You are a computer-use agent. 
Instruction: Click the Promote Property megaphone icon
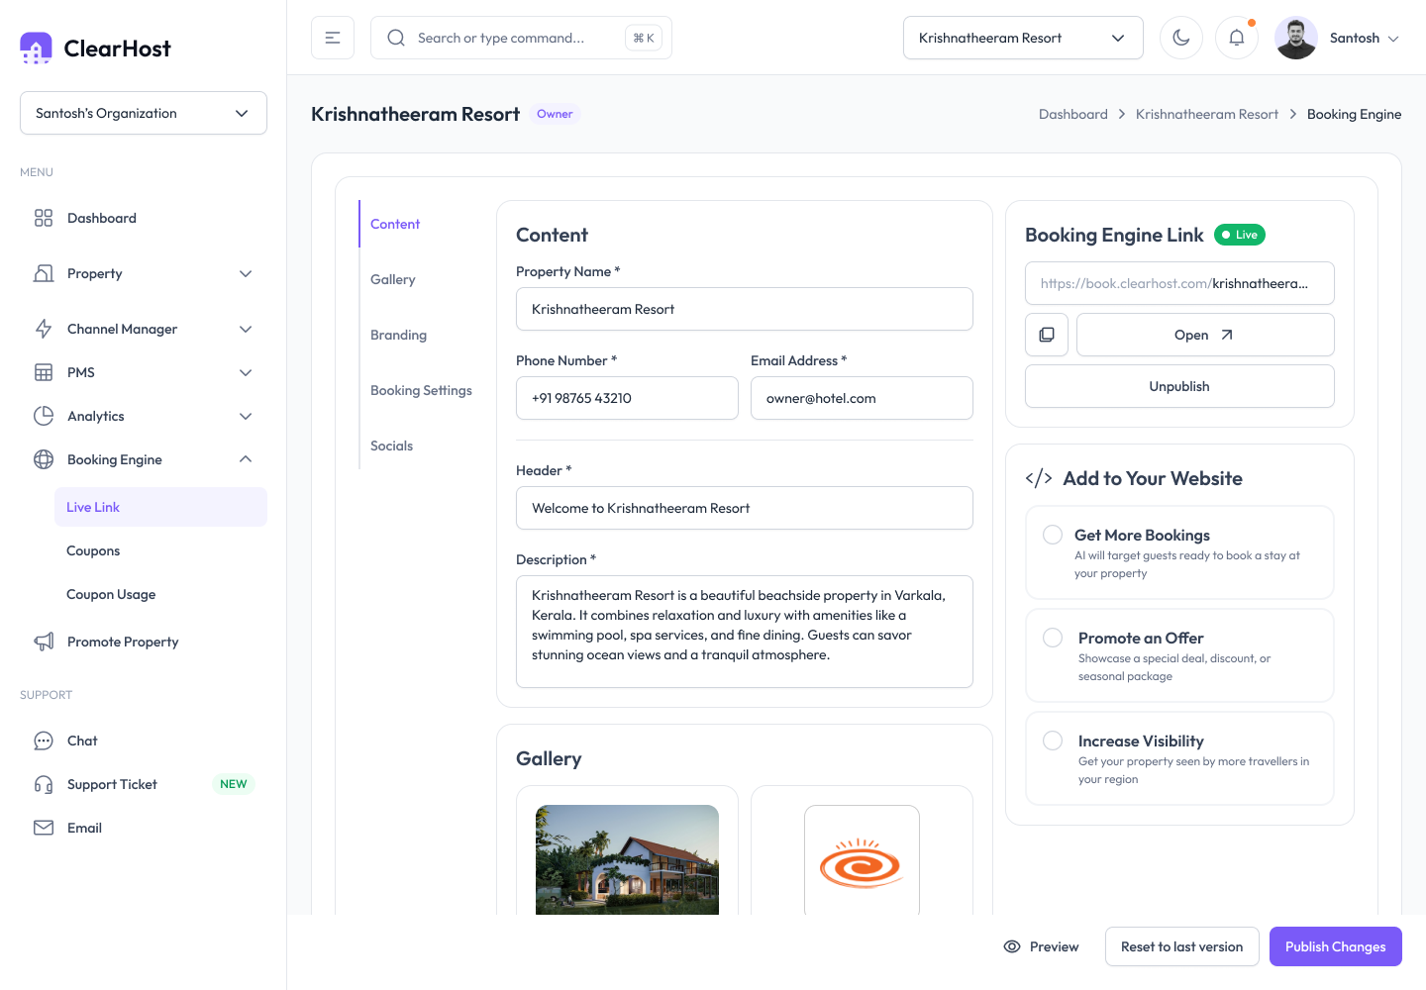click(44, 642)
